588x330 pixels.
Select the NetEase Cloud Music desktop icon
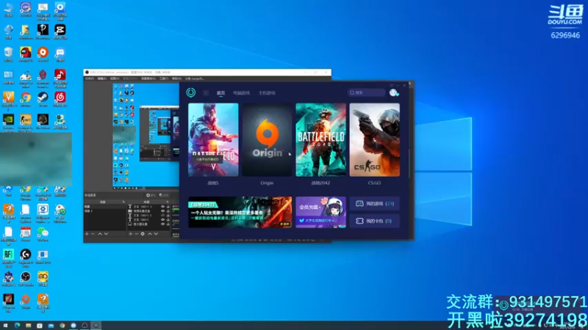click(x=60, y=99)
